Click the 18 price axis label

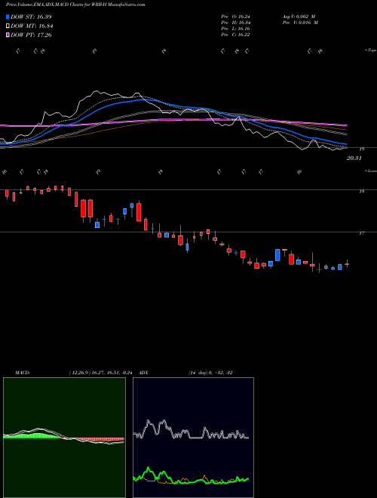[x=361, y=192]
